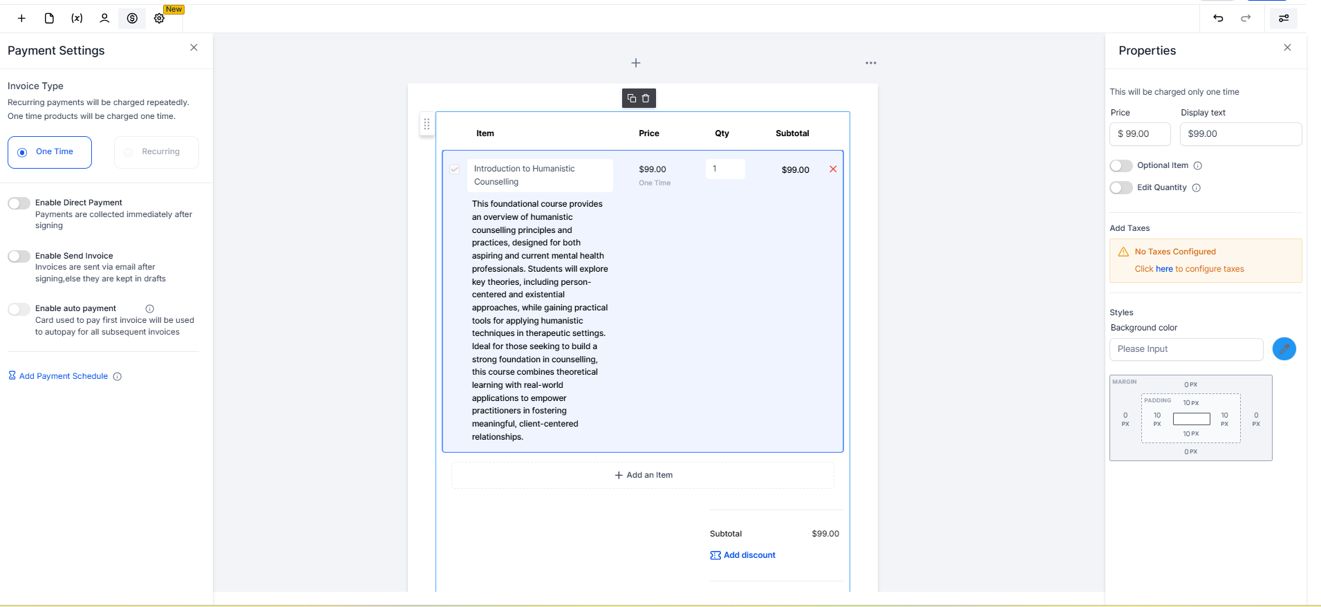Select the Recurring invoice type
The height and width of the screenshot is (607, 1321).
tap(156, 152)
